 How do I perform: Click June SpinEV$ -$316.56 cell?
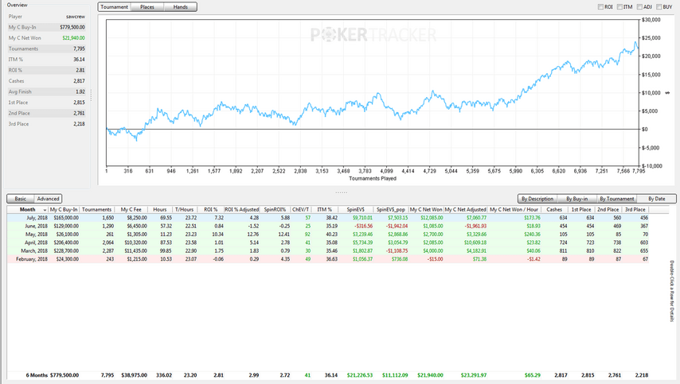tap(362, 226)
